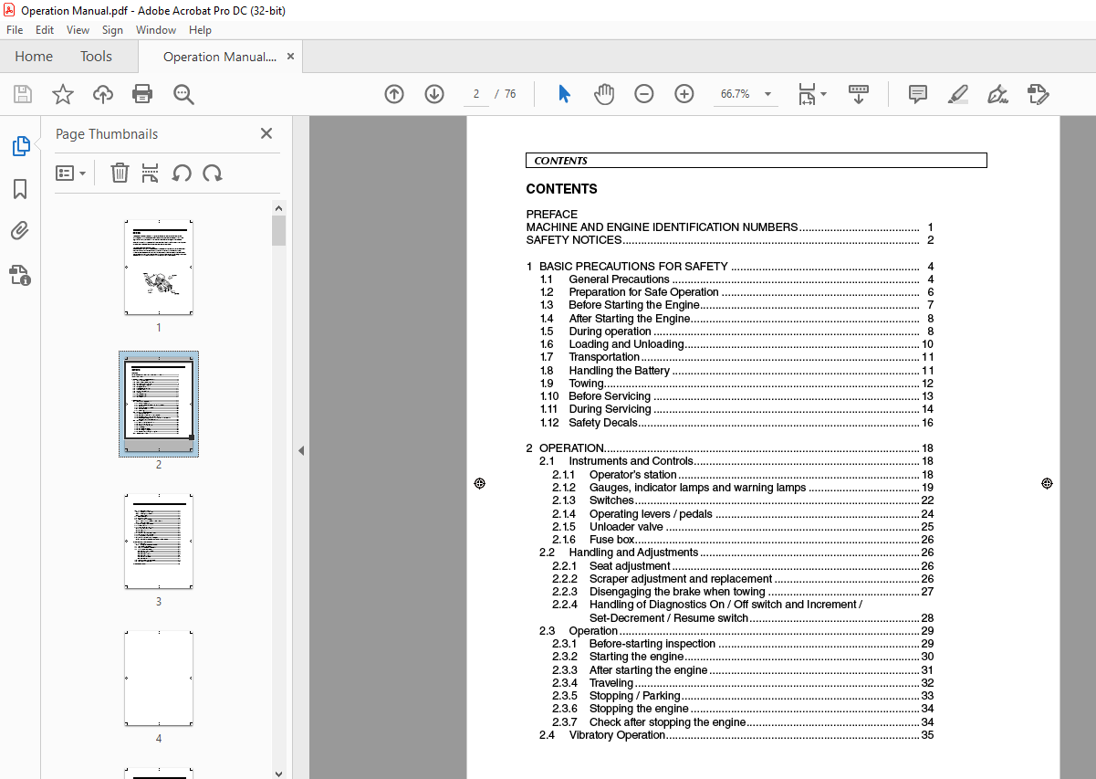This screenshot has width=1096, height=779.
Task: Open the fit page options icon
Action: (x=811, y=94)
